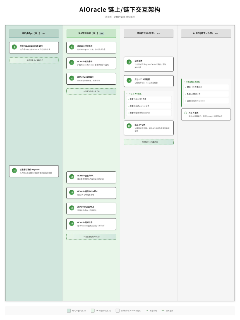Image resolution: width=240 pixels, height=320 pixels.
Task: Click the step 1 number circle
Action: coord(15,47)
